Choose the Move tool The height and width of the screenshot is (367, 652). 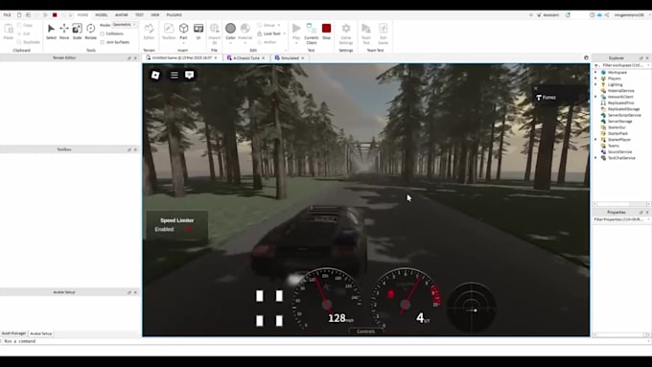64,32
